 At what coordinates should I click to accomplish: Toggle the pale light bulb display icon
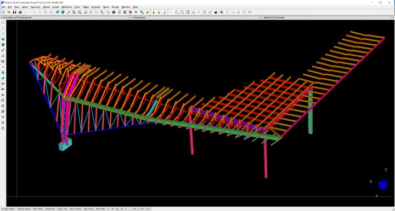click(x=165, y=12)
